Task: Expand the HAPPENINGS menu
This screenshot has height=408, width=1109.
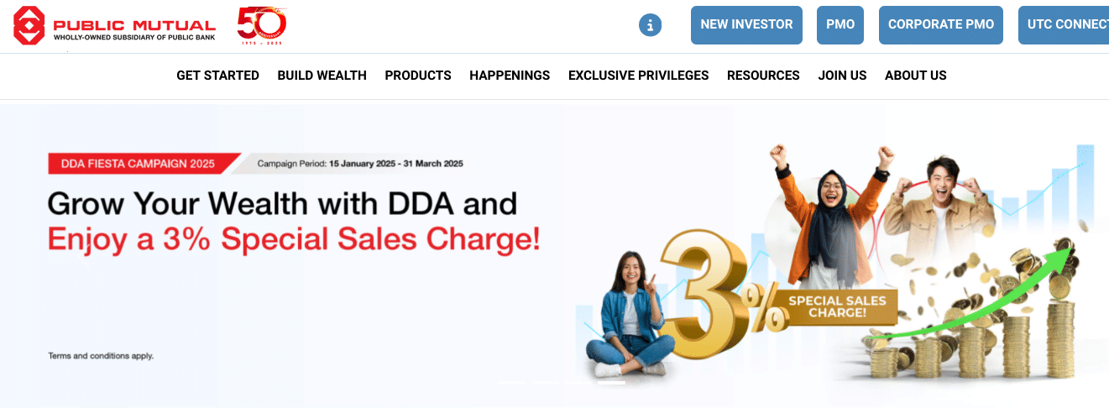Action: click(x=510, y=76)
